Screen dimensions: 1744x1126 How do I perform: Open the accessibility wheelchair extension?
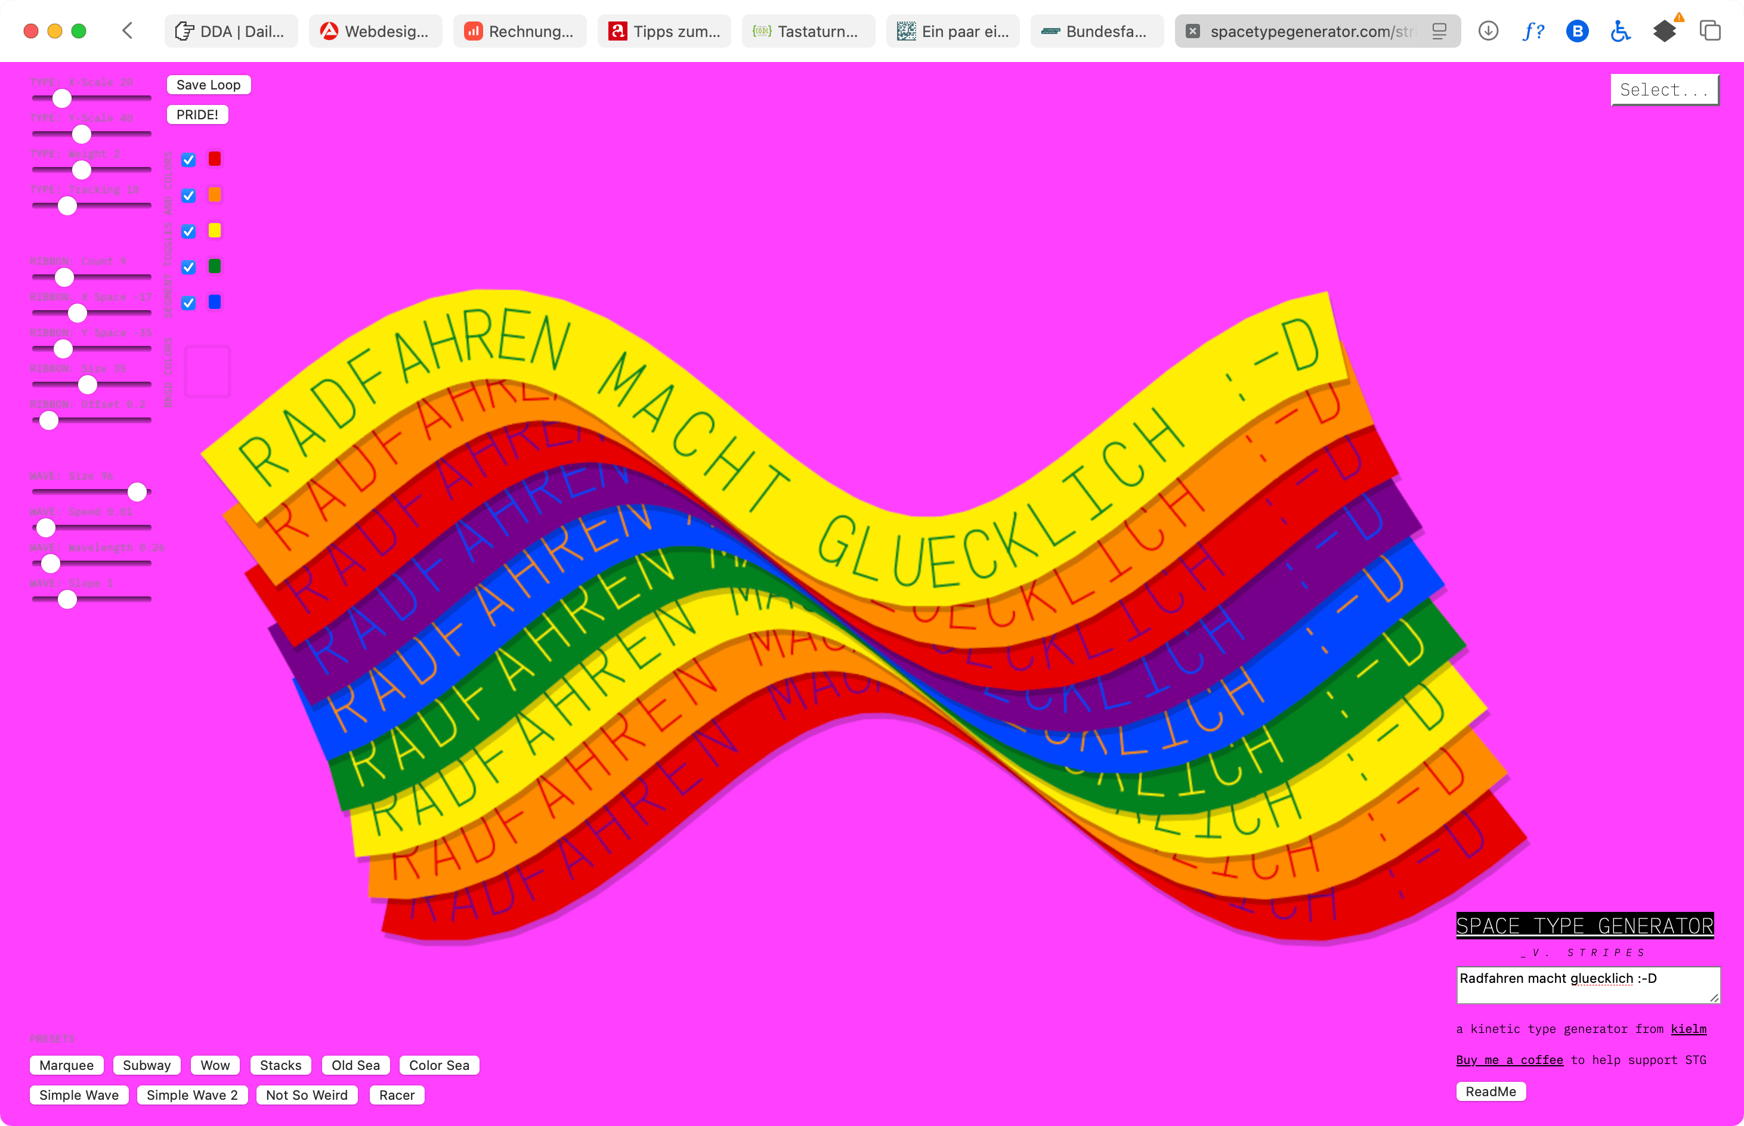coord(1621,30)
